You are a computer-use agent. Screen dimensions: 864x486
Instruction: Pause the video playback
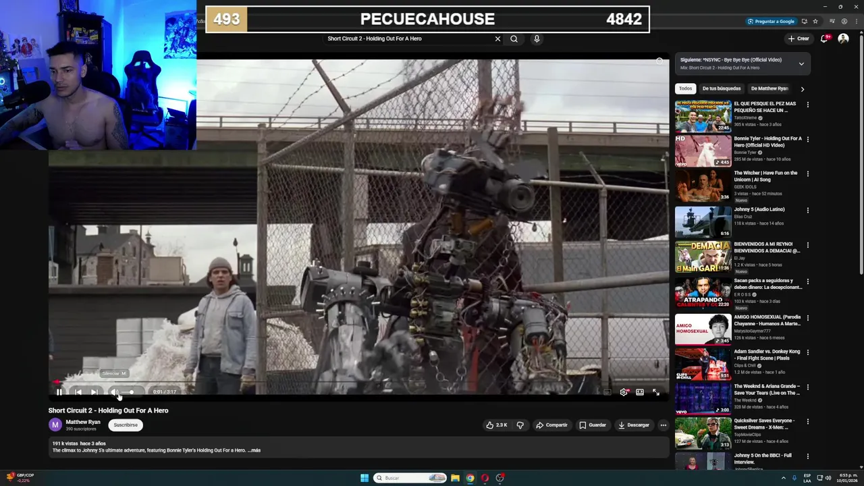[x=59, y=392]
